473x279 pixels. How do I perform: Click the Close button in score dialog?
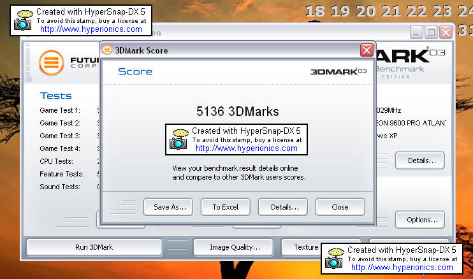[x=340, y=207]
